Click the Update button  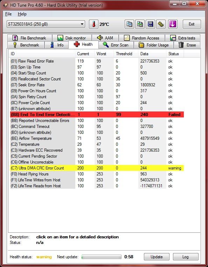tap(157, 257)
